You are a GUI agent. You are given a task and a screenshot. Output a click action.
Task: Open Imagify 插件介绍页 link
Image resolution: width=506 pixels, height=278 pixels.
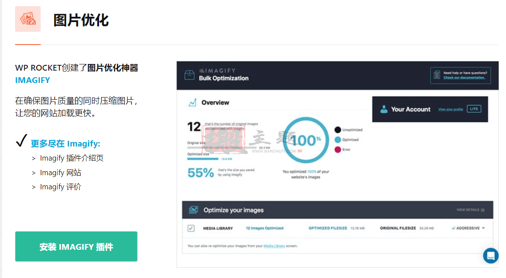[72, 158]
